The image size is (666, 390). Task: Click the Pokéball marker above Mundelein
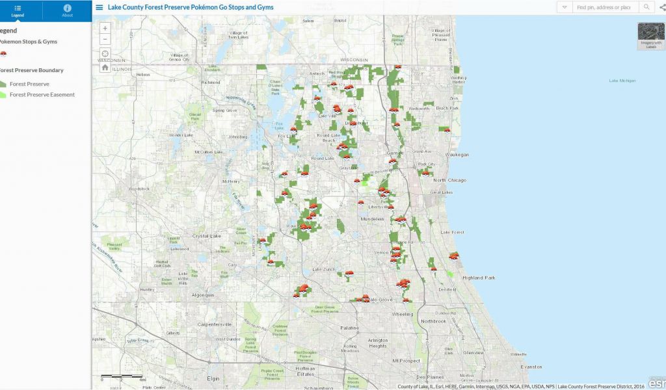coord(360,202)
